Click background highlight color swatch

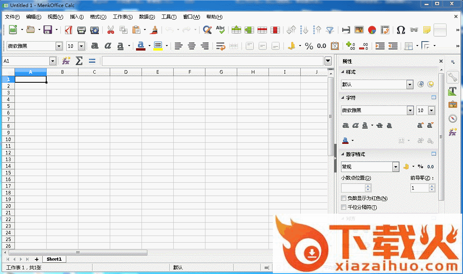pyautogui.click(x=158, y=46)
